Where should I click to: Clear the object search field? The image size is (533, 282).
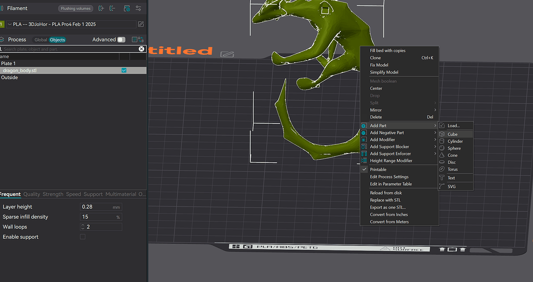(142, 49)
